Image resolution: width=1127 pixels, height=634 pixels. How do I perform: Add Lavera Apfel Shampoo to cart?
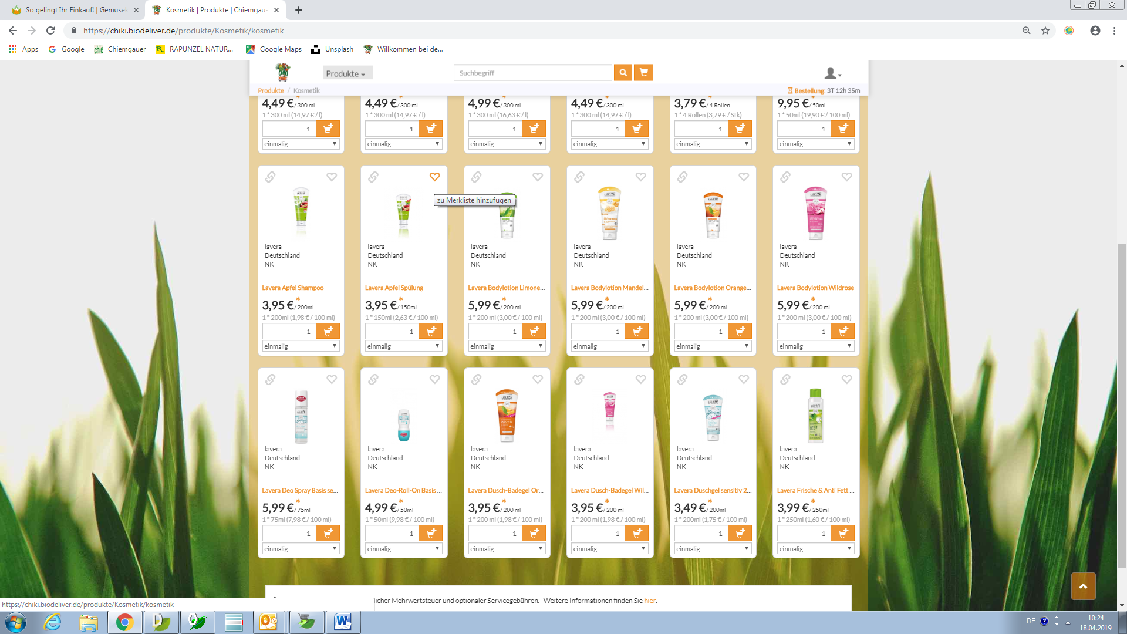click(328, 331)
